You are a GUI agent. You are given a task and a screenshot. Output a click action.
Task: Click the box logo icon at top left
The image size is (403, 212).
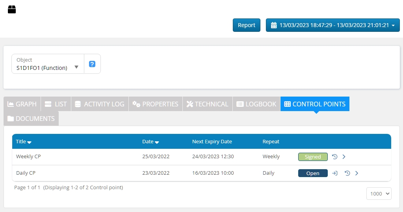coord(12,9)
